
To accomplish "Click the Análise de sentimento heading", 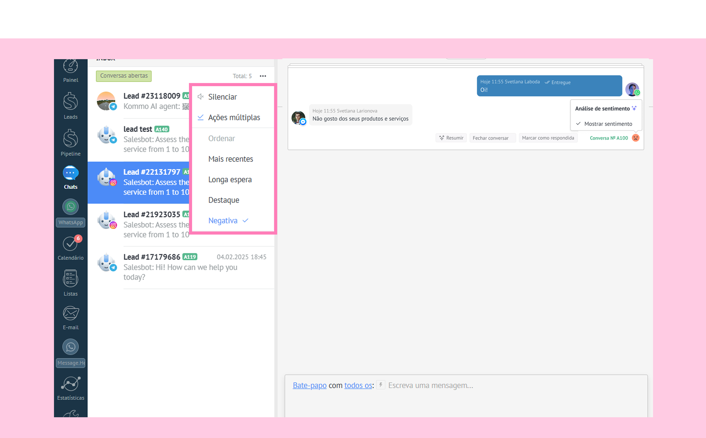I will click(602, 109).
